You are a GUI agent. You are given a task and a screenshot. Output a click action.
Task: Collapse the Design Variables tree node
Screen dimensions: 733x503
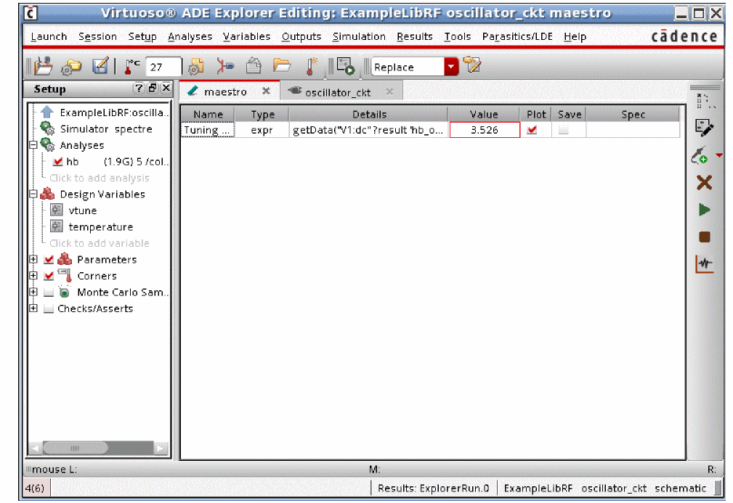pyautogui.click(x=33, y=195)
